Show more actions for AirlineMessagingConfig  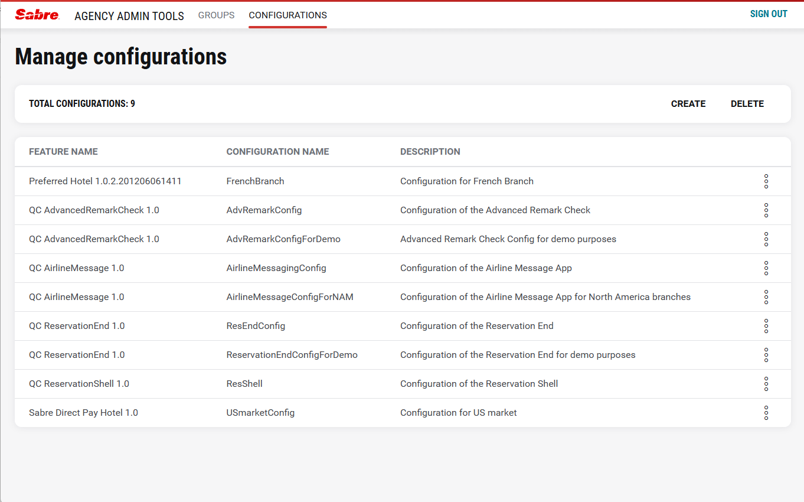point(766,268)
